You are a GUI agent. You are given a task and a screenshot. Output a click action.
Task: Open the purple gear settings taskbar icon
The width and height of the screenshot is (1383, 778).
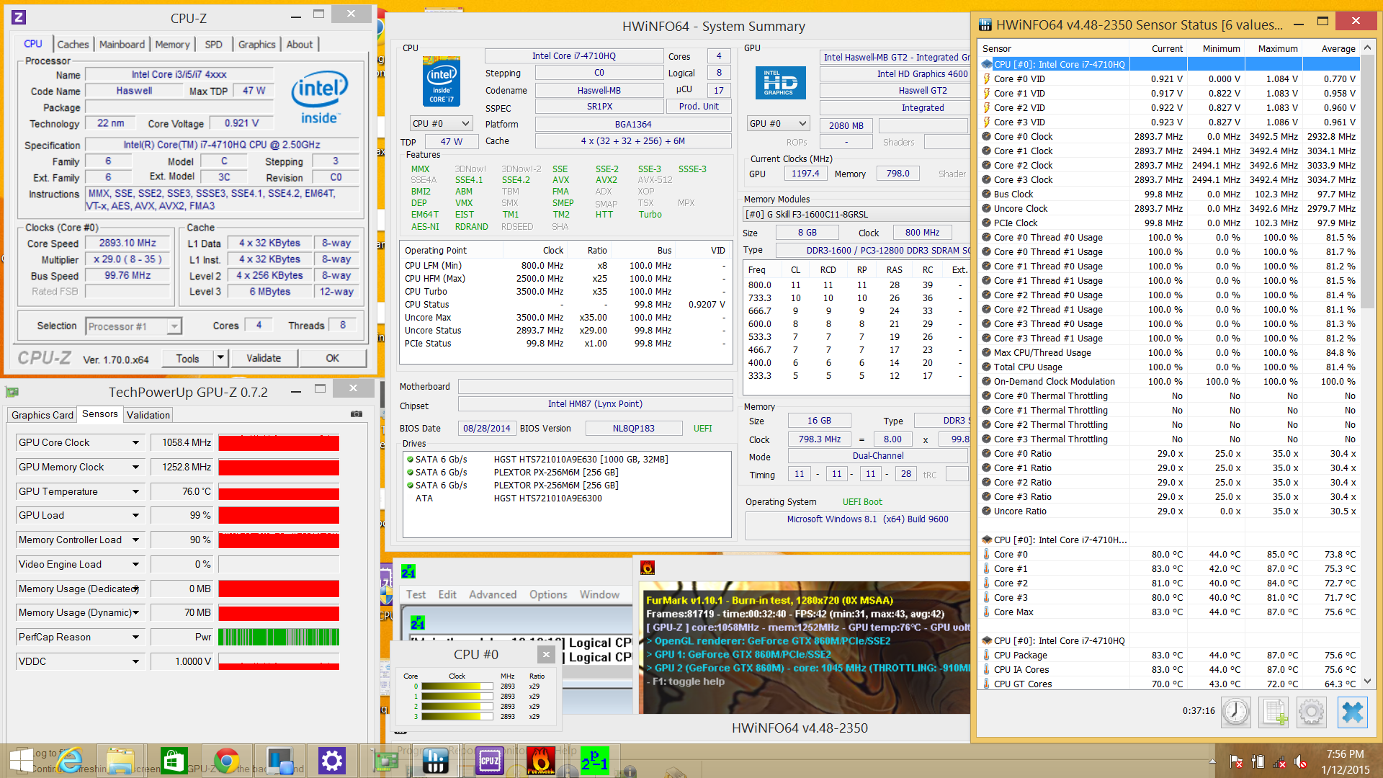[331, 761]
